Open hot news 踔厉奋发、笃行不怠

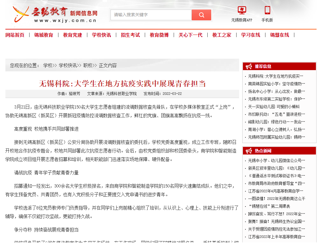(276, 214)
